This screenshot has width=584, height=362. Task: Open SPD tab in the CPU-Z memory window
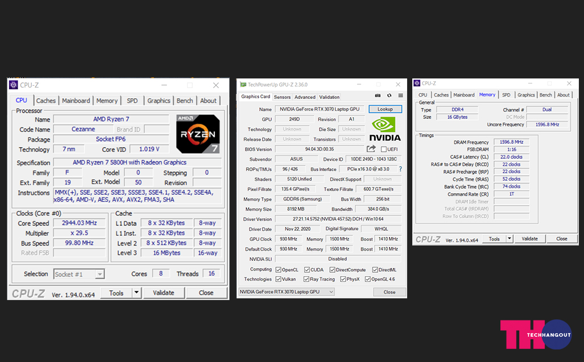coord(506,95)
